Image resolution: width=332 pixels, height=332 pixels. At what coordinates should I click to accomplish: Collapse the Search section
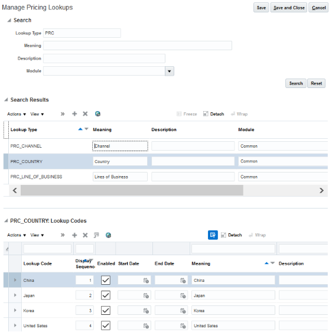pyautogui.click(x=9, y=20)
